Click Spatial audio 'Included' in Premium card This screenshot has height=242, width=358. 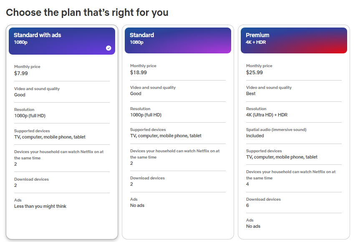pyautogui.click(x=255, y=136)
